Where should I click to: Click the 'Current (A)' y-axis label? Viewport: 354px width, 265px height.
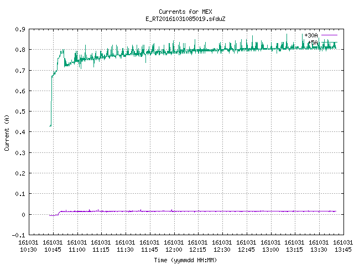(x=7, y=132)
